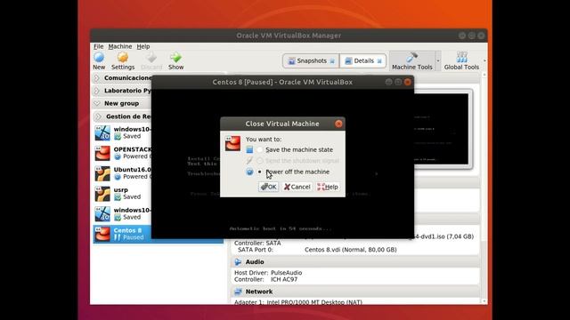Switch to the Snapshots view button

[311, 61]
